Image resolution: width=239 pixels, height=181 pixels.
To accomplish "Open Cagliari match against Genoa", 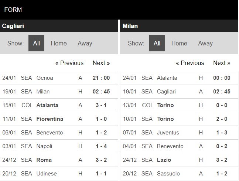I will click(x=59, y=78).
